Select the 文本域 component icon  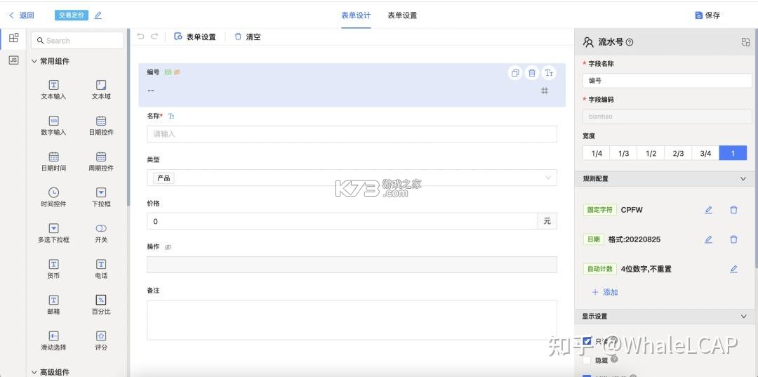tap(101, 85)
